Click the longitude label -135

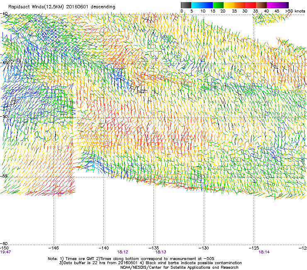[x=153, y=248]
